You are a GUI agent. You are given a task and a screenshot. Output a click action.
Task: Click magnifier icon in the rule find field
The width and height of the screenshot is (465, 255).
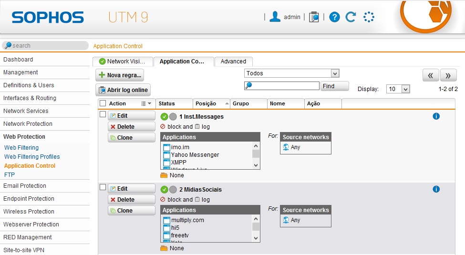click(248, 86)
